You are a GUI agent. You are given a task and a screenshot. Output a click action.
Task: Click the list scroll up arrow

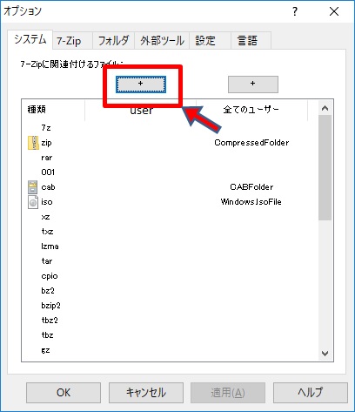pos(325,108)
